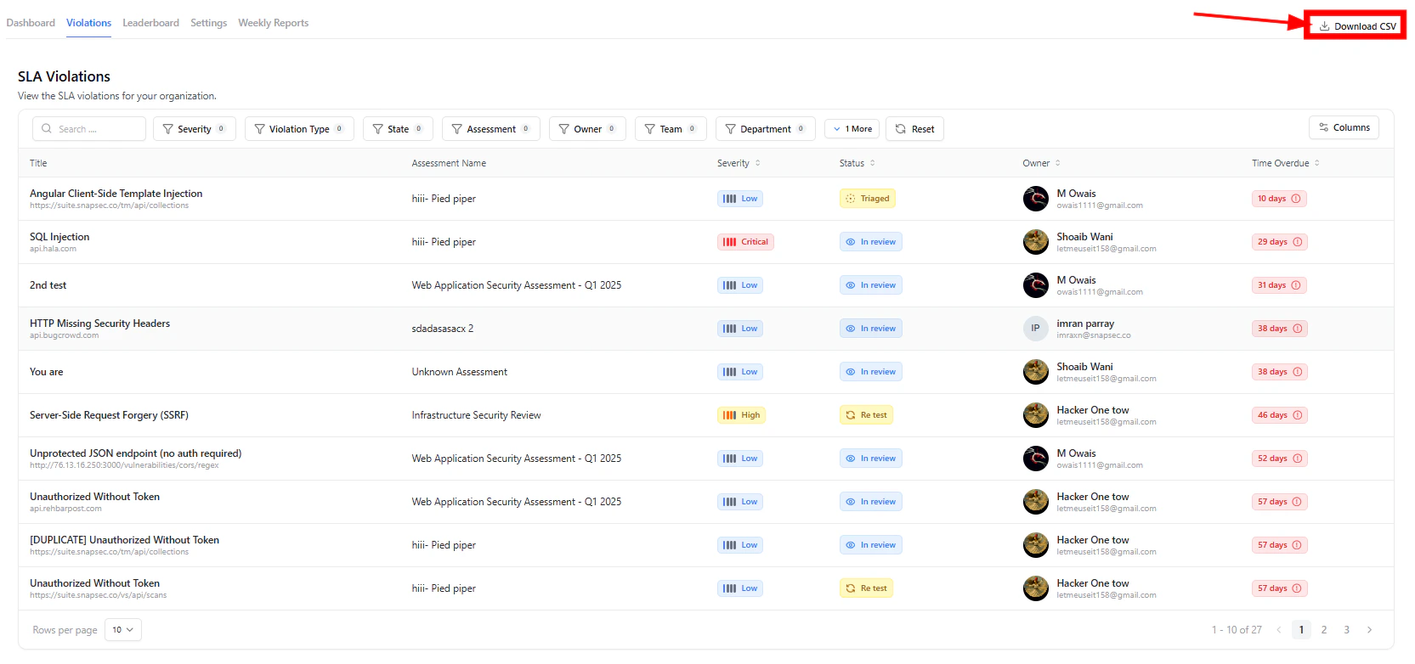Open Server-Side Request Forgery (SSRF) violation
The width and height of the screenshot is (1415, 664).
click(x=109, y=415)
